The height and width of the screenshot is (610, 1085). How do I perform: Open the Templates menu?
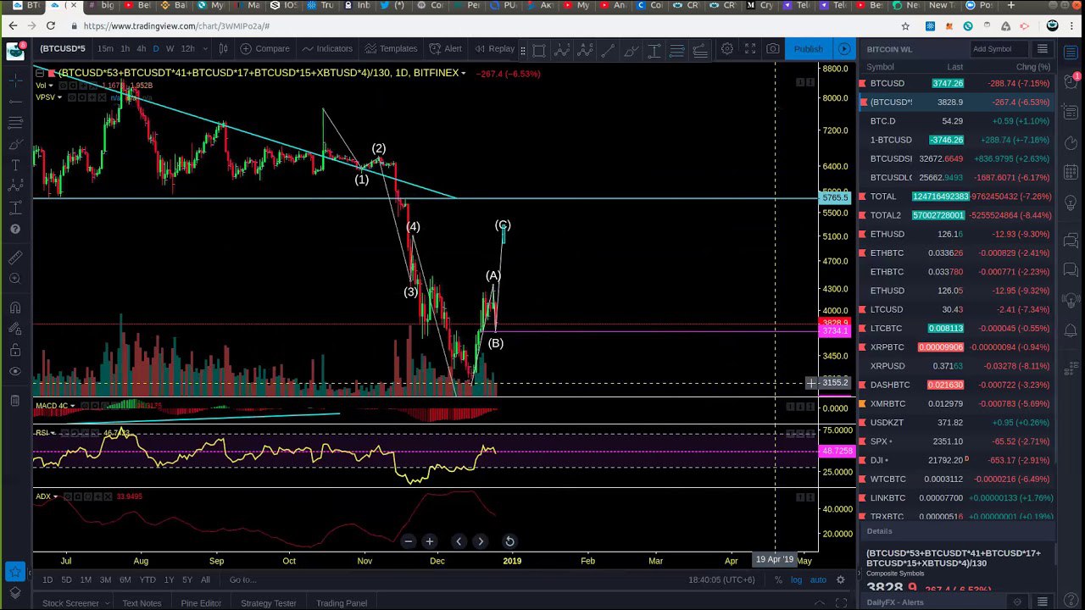(391, 49)
